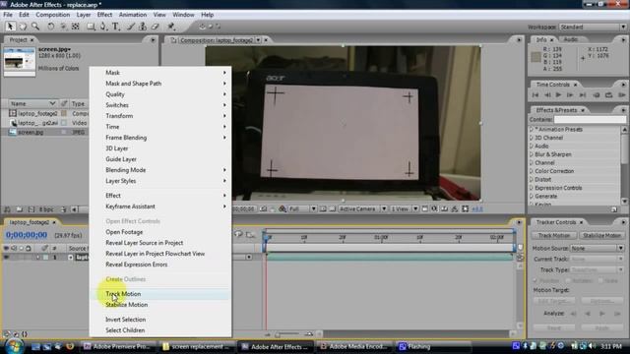Screen dimensions: 630x354
Task: Click the interpret footage icon in Project panel
Action: pos(7,209)
